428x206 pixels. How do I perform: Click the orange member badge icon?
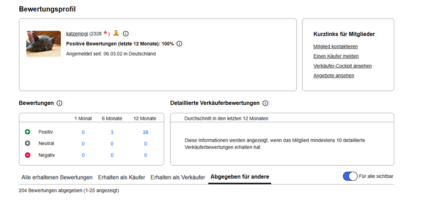116,33
